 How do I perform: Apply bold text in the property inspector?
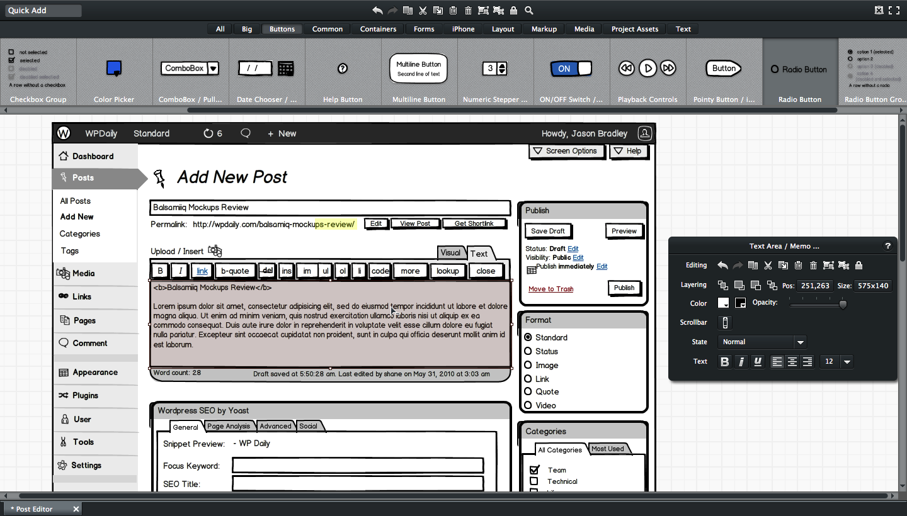(725, 362)
